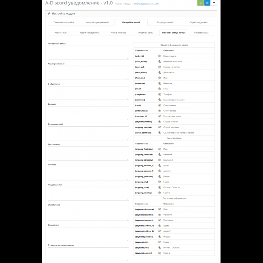Click the Модули breadcrumb link
263x263 pixels.
tap(127, 4)
